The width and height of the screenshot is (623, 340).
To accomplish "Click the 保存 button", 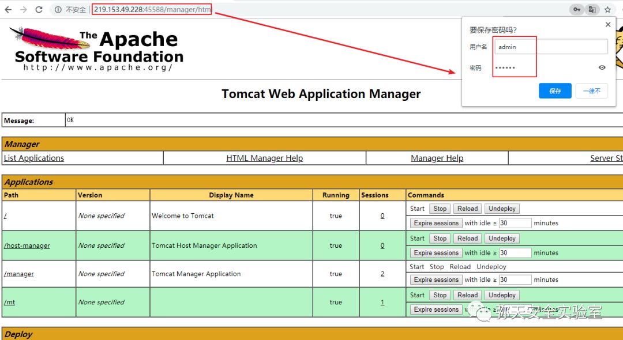I will pos(555,91).
